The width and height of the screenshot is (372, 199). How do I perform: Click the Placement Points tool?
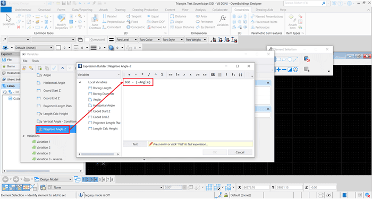pyautogui.click(x=264, y=22)
